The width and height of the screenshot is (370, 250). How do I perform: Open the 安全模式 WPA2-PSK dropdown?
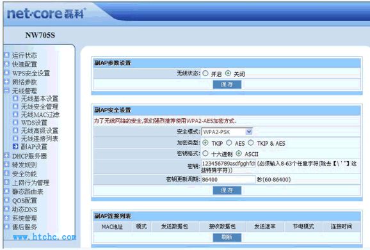[x=227, y=132]
